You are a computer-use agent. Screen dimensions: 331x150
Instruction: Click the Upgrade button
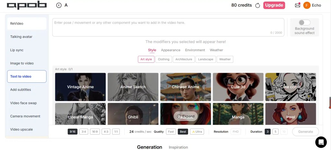(274, 5)
